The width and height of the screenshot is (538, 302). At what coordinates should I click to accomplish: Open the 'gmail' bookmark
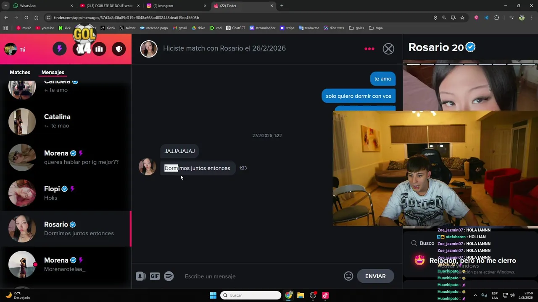tap(179, 28)
